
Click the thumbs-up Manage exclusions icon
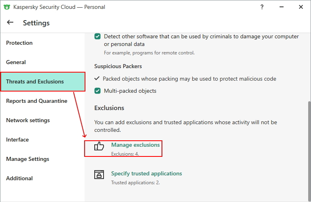(x=99, y=146)
